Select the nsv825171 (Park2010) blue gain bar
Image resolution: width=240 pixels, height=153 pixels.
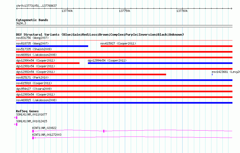click(124, 80)
